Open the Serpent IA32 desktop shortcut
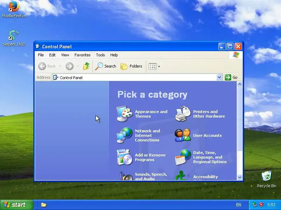The height and width of the screenshot is (210, 281). pyautogui.click(x=14, y=38)
